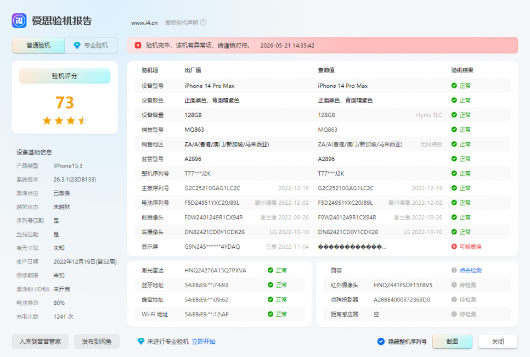530x357 pixels.
Task: Click the 无网络锁 label in 销售地区 row
Action: coord(431,144)
